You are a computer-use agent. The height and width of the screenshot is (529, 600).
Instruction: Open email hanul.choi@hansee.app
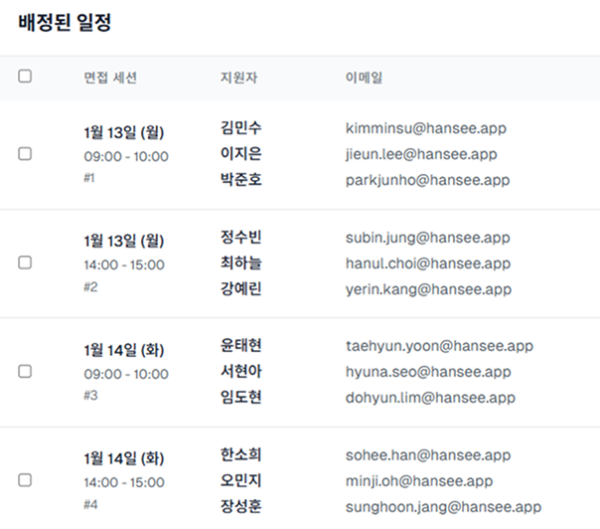(427, 264)
